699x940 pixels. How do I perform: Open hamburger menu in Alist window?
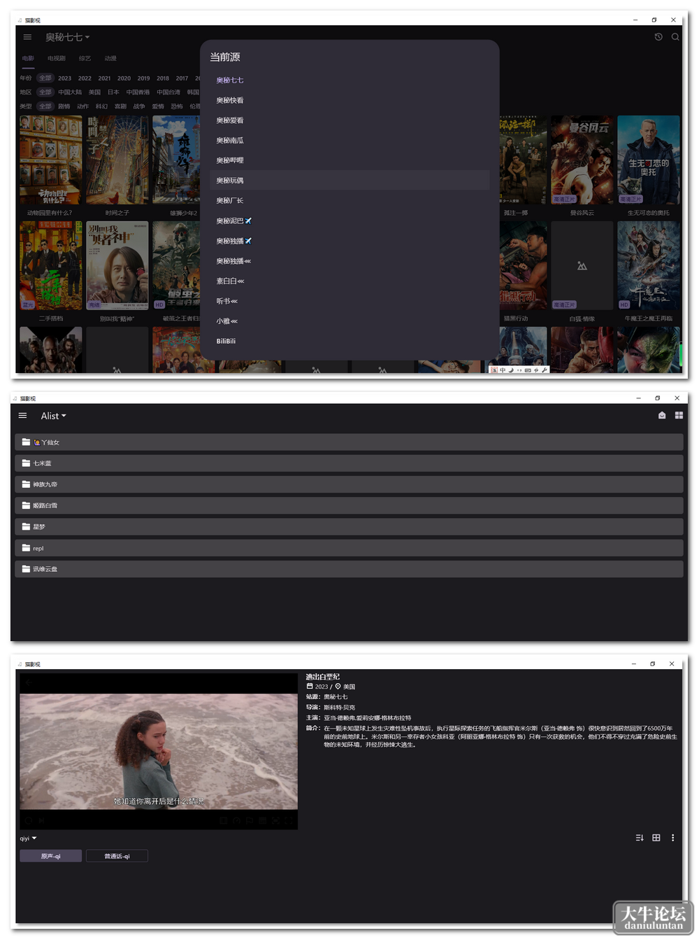[22, 416]
